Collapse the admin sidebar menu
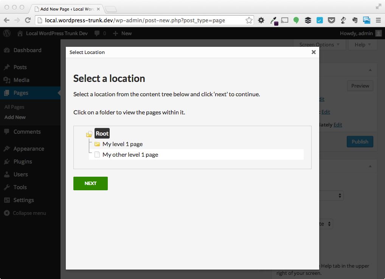This screenshot has height=279, width=385. 25,213
